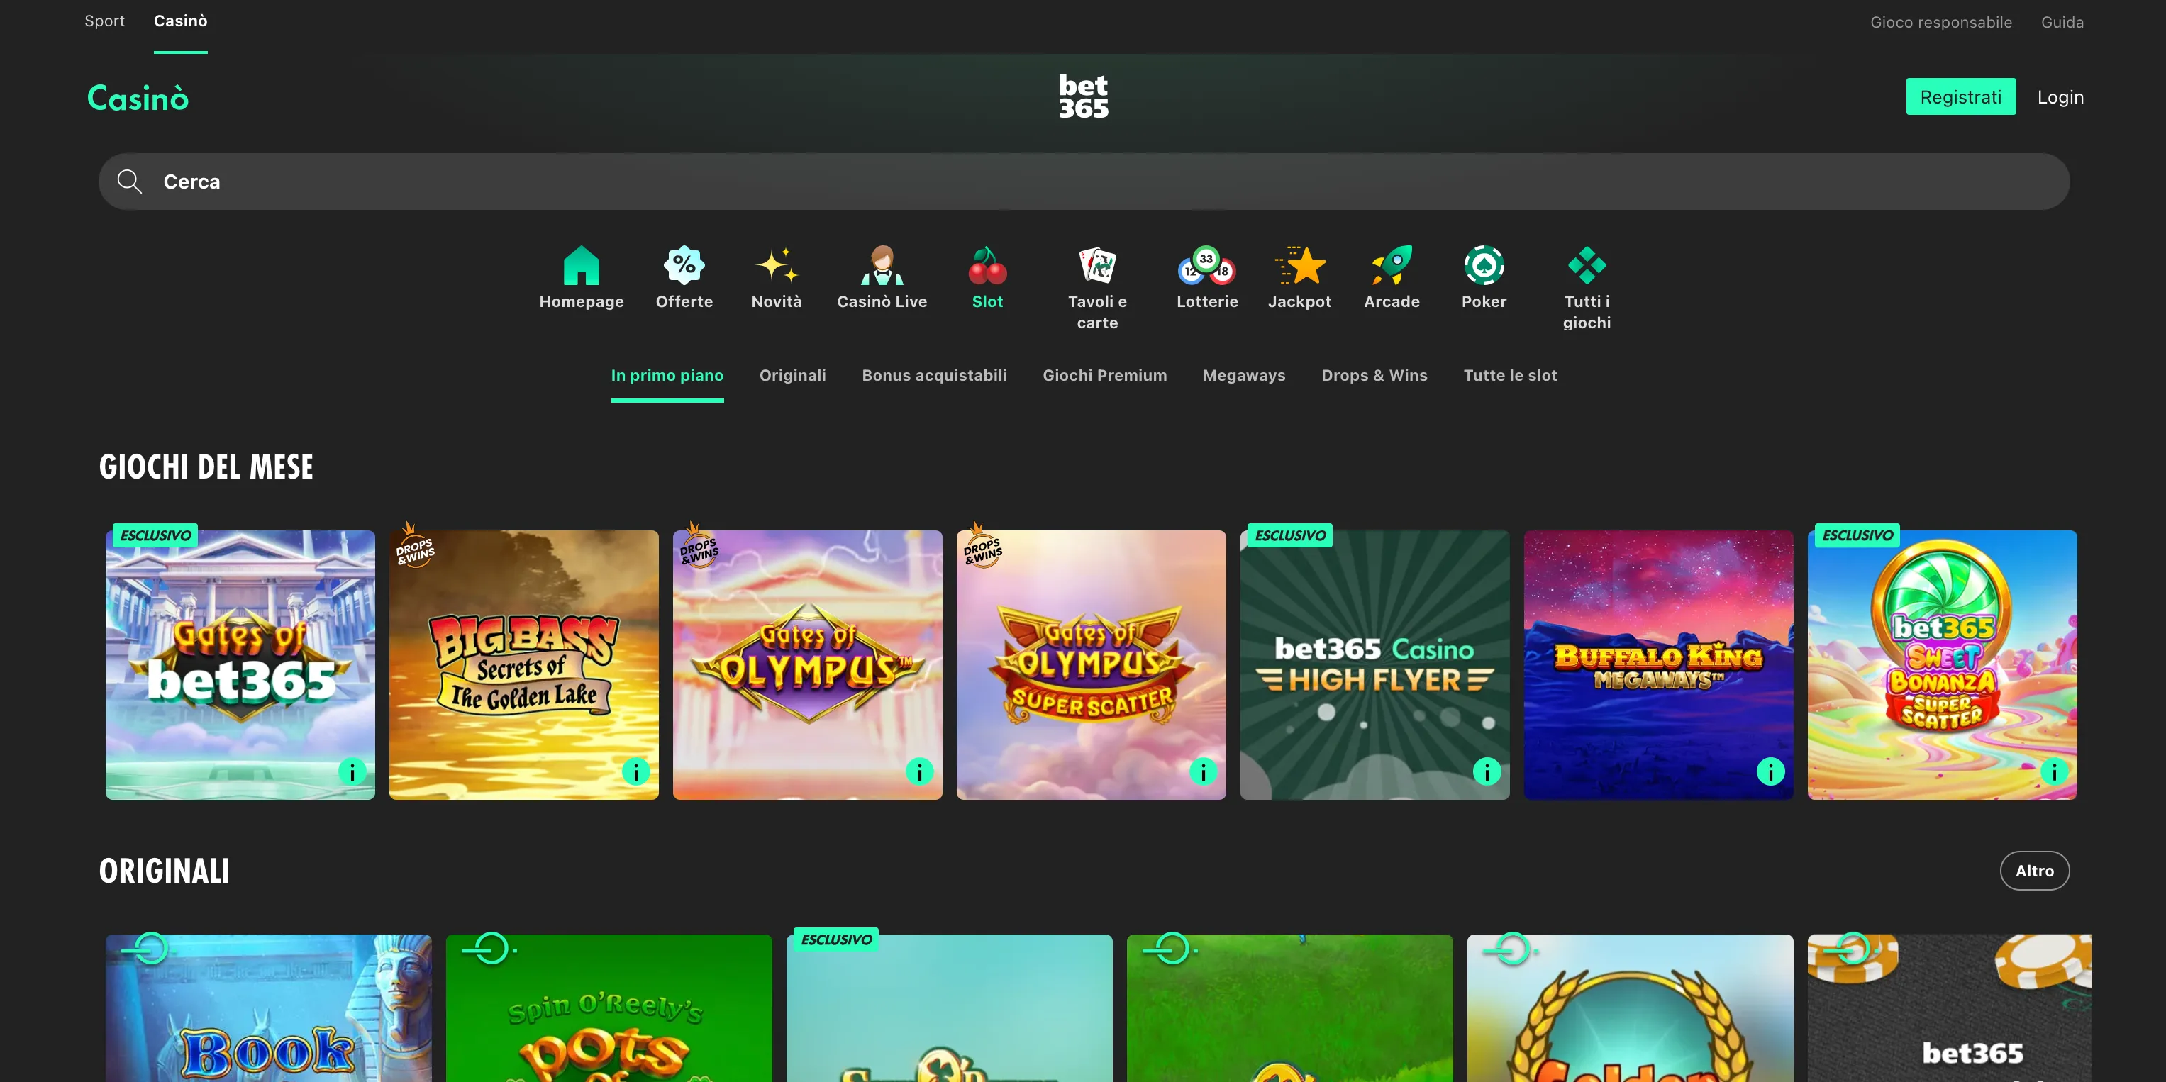The width and height of the screenshot is (2166, 1082).
Task: Click the Altro button beside Originali
Action: pyautogui.click(x=2034, y=871)
